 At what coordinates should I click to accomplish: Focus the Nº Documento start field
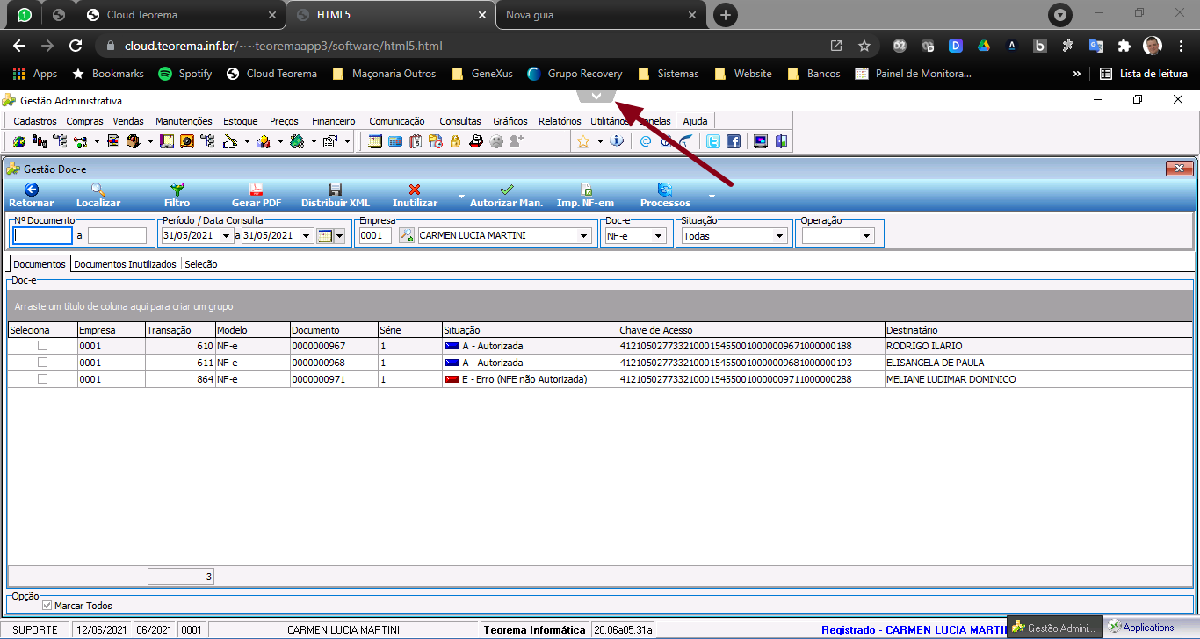[x=42, y=235]
